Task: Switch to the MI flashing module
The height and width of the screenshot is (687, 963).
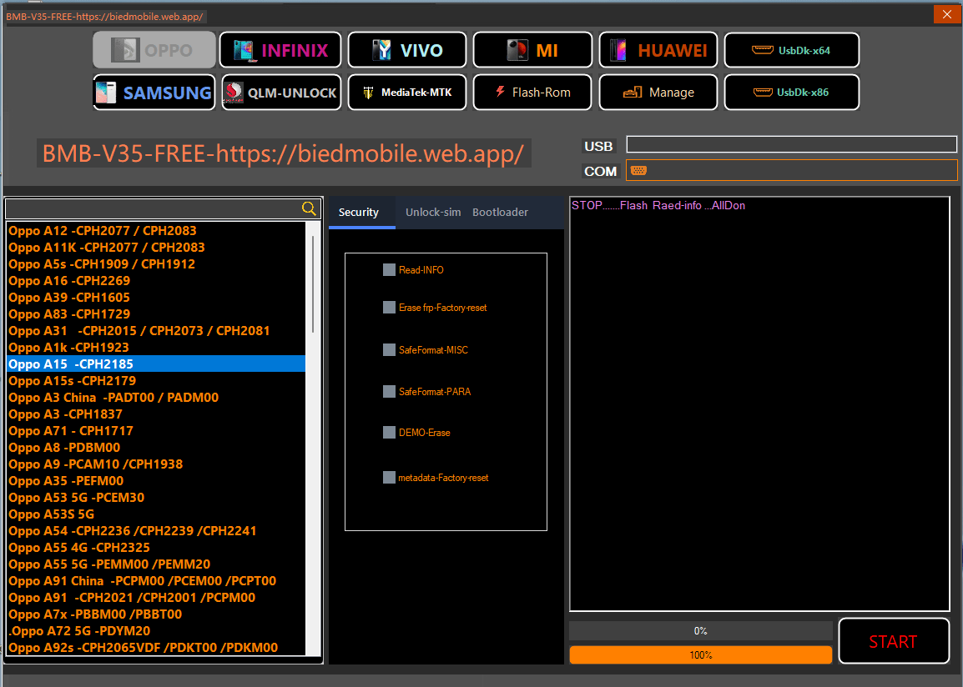Action: coord(532,49)
